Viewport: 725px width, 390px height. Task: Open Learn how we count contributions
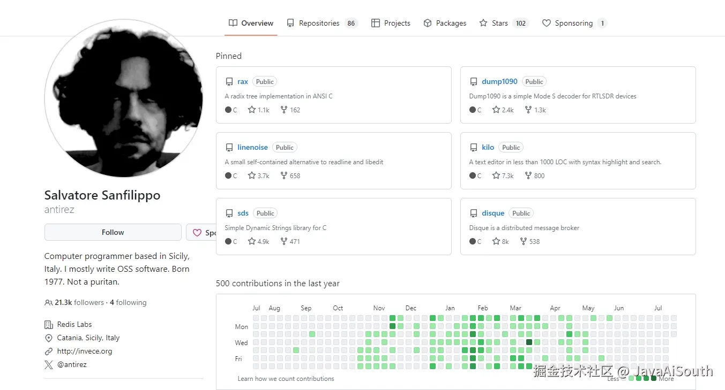point(286,379)
